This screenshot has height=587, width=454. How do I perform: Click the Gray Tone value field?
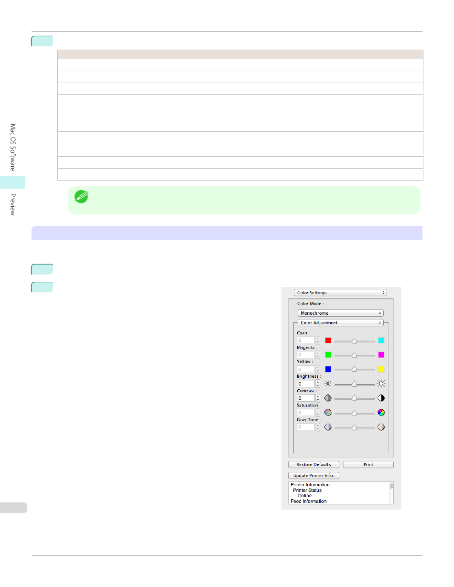305,427
